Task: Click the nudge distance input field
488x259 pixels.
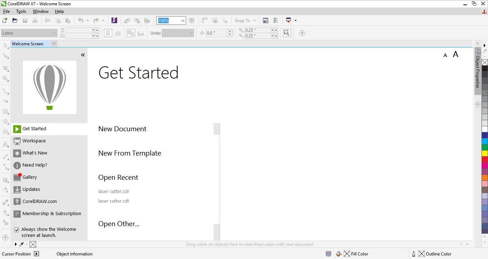Action: [216, 33]
